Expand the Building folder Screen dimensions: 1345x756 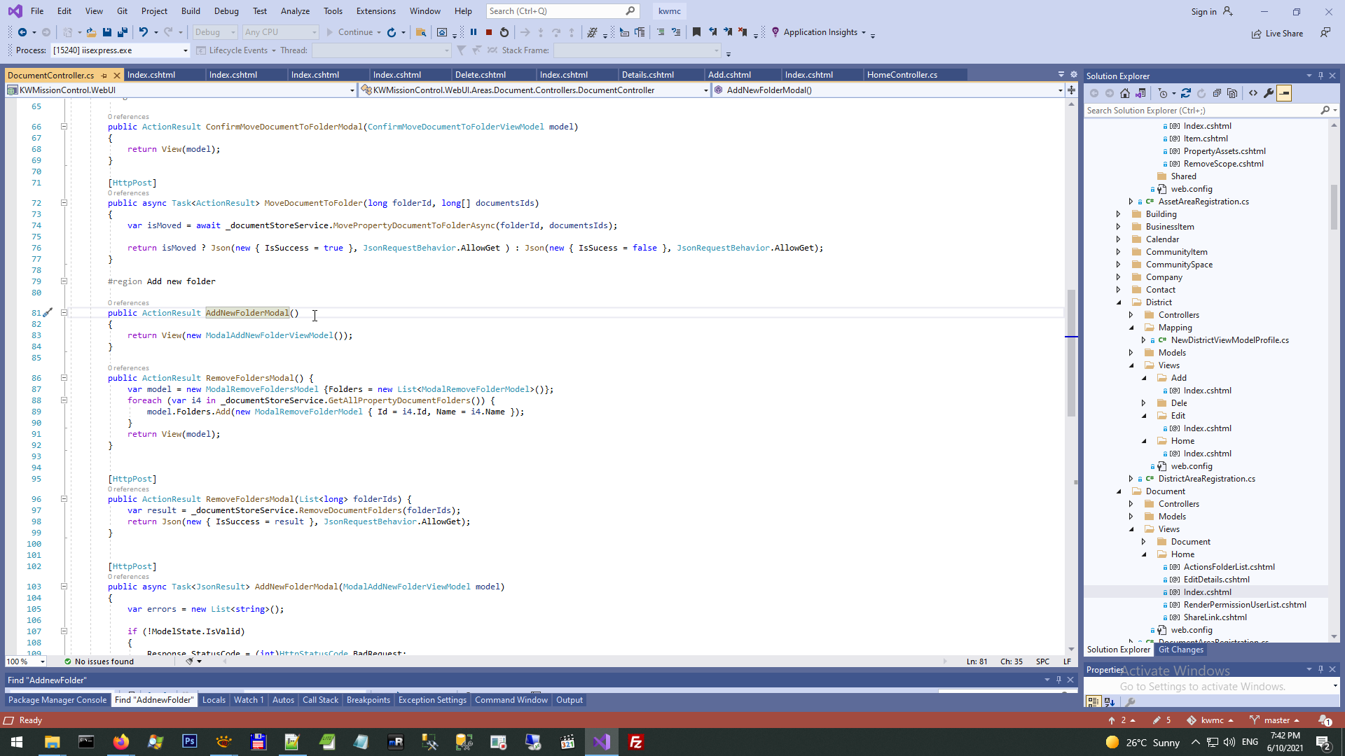tap(1119, 214)
